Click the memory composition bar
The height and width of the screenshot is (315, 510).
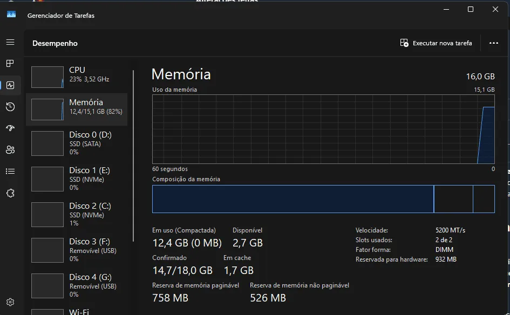click(x=323, y=199)
